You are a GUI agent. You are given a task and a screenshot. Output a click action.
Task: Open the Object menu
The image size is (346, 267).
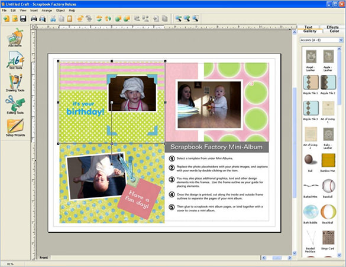click(x=60, y=11)
